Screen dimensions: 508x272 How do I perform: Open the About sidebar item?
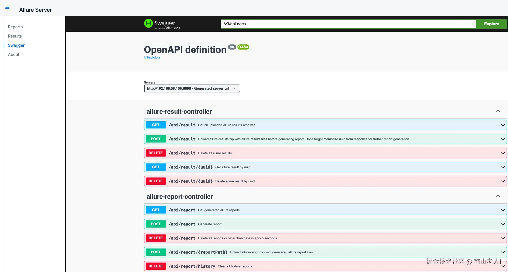(14, 54)
